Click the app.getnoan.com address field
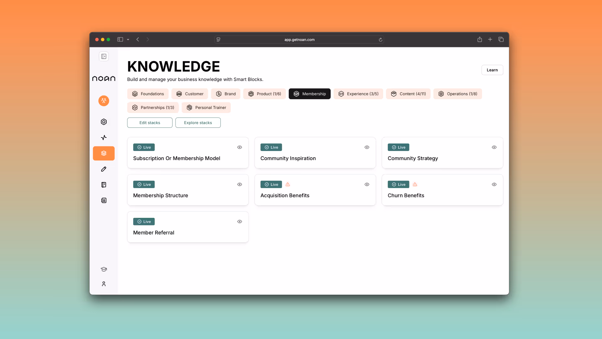This screenshot has width=602, height=339. coord(299,40)
